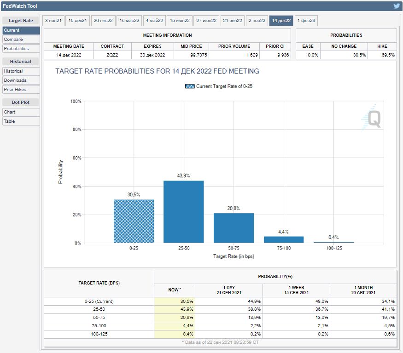The height and width of the screenshot is (353, 403).
Task: Select the 16 мар22 meeting tab
Action: [x=129, y=21]
